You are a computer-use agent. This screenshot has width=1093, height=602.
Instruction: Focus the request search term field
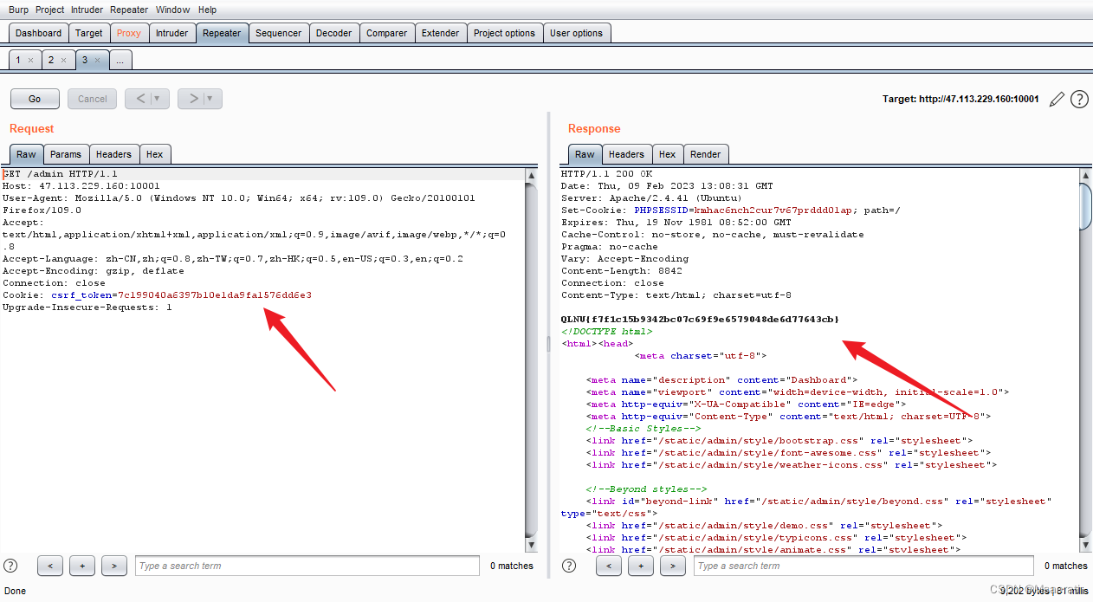click(x=307, y=566)
